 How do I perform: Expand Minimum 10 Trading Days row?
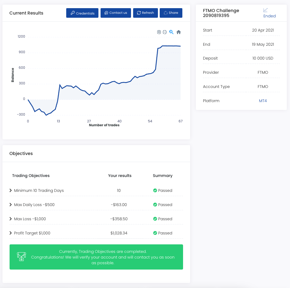(x=11, y=190)
